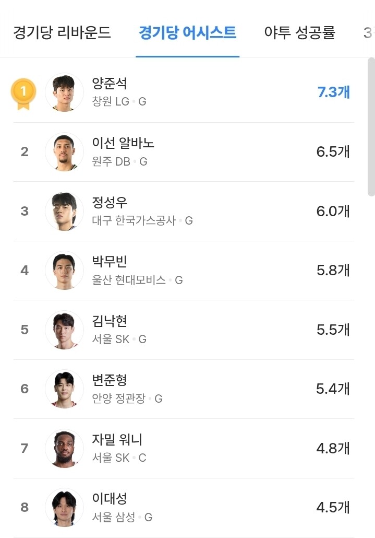375x538 pixels.
Task: Click 변준형 player thumbnail
Action: point(64,389)
